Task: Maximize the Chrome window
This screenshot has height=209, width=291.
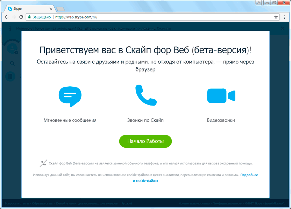Action: click(x=274, y=2)
